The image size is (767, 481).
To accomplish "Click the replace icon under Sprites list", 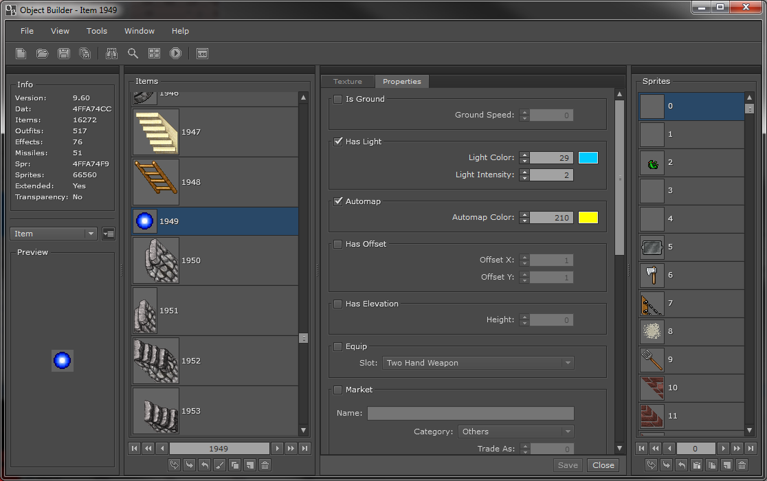I will [651, 465].
